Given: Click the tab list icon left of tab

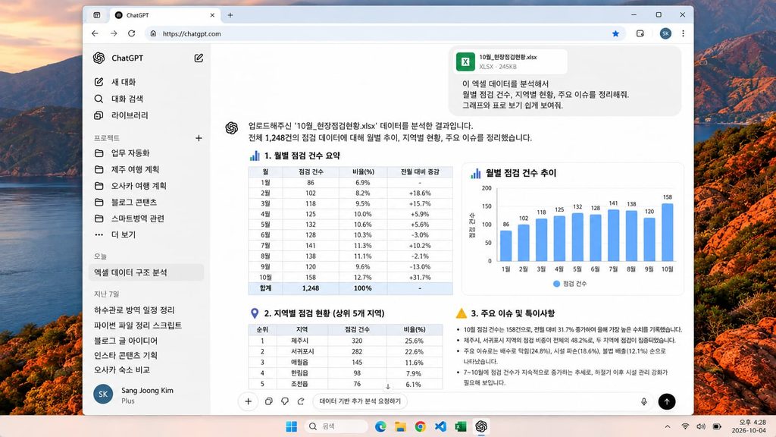Looking at the screenshot, I should coord(97,15).
